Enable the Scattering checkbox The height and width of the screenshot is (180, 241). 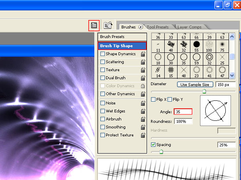pyautogui.click(x=102, y=62)
